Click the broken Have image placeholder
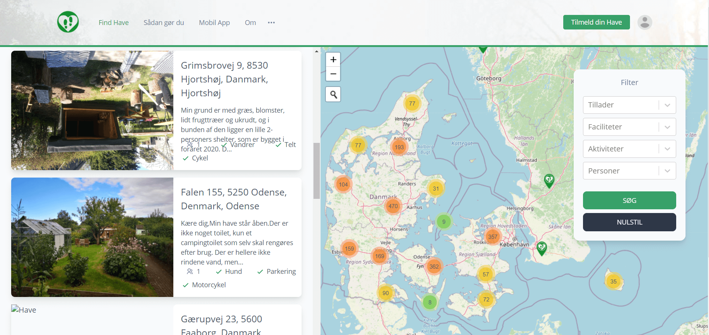The image size is (709, 335). coord(23,310)
